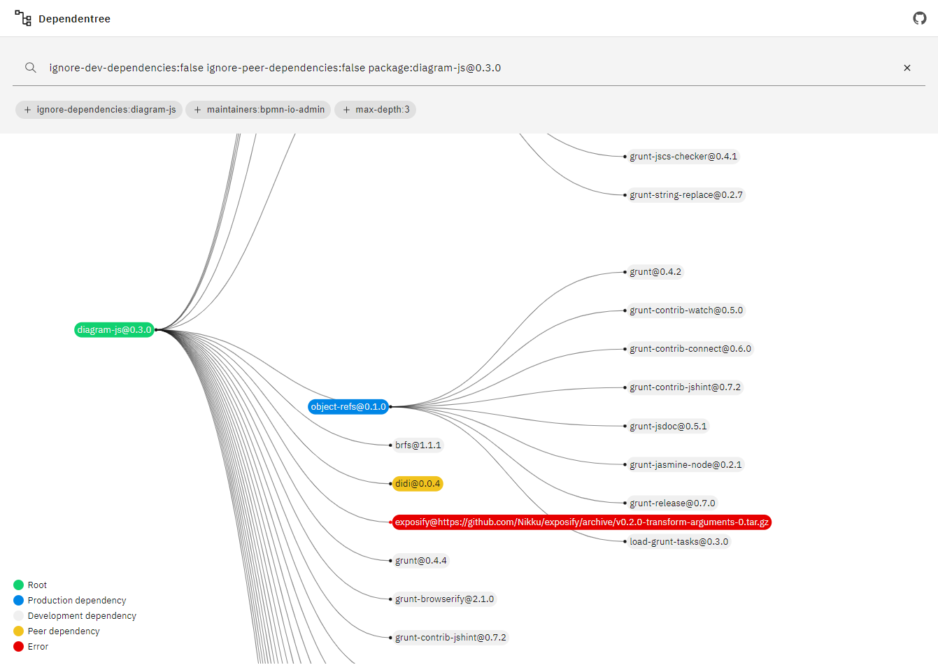Screen dimensions: 938x665
Task: Click the Dependentree title
Action: (74, 19)
